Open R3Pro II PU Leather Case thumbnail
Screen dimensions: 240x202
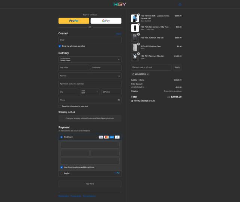point(135,47)
